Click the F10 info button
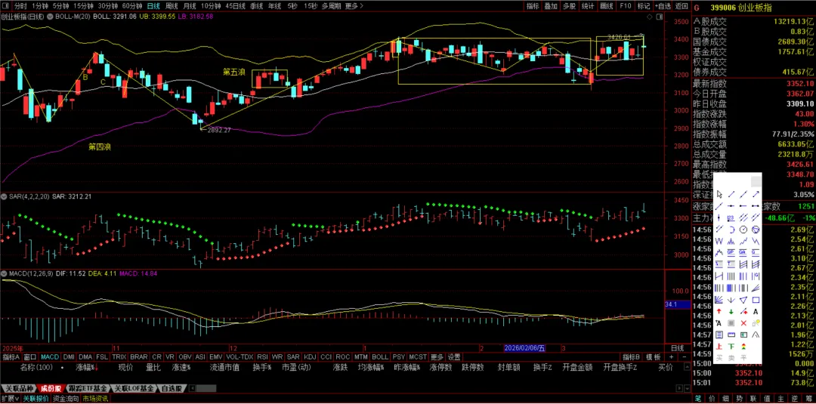 626,6
